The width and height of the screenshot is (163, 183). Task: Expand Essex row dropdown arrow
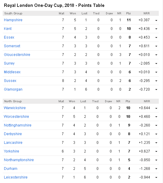156,37
